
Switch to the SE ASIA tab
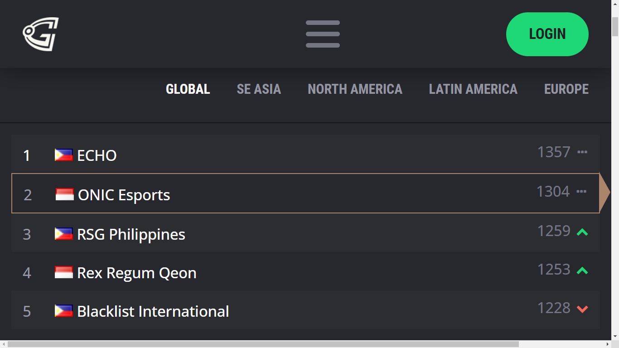(259, 89)
